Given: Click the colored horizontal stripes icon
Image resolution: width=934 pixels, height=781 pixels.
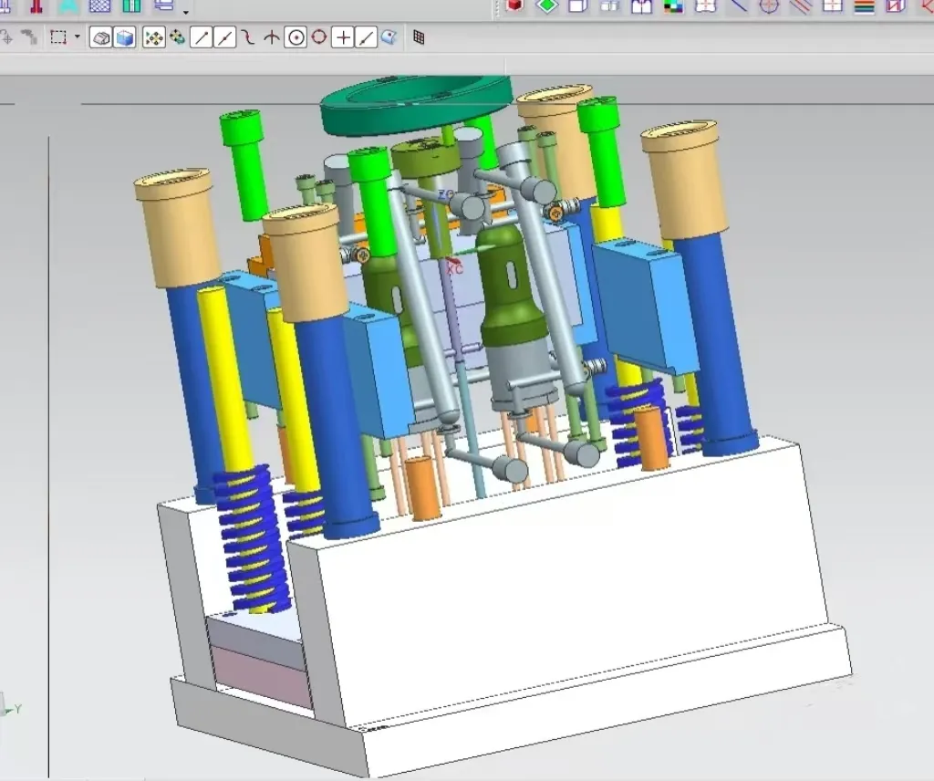Looking at the screenshot, I should [865, 6].
